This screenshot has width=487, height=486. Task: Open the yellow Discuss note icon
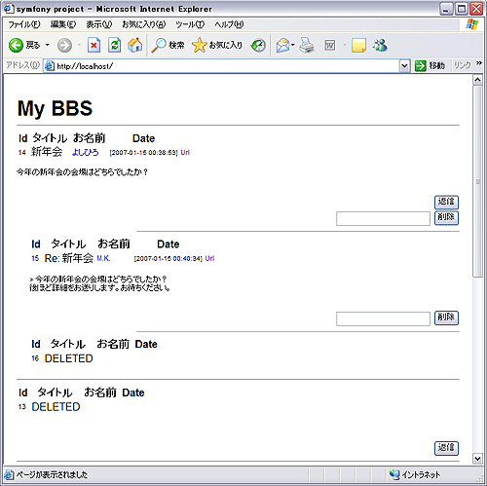coord(358,45)
